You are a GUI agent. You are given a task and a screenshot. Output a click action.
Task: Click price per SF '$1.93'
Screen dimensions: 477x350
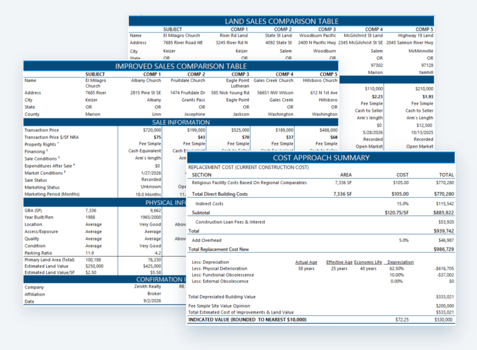(428, 97)
